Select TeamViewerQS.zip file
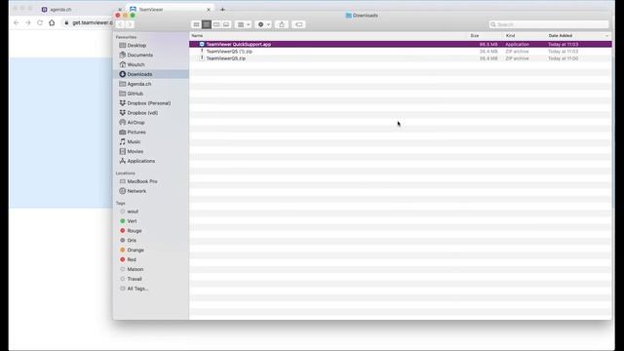The image size is (624, 351). 401,58
